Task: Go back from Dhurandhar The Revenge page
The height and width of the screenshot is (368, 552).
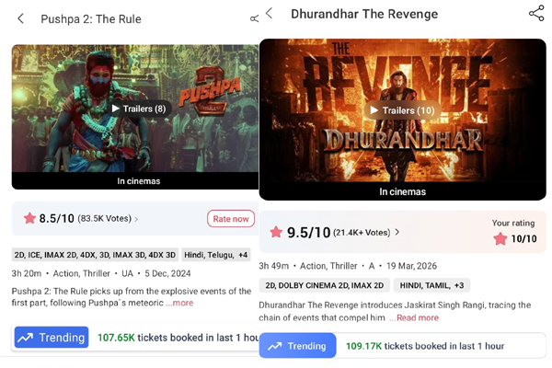Action: 270,14
